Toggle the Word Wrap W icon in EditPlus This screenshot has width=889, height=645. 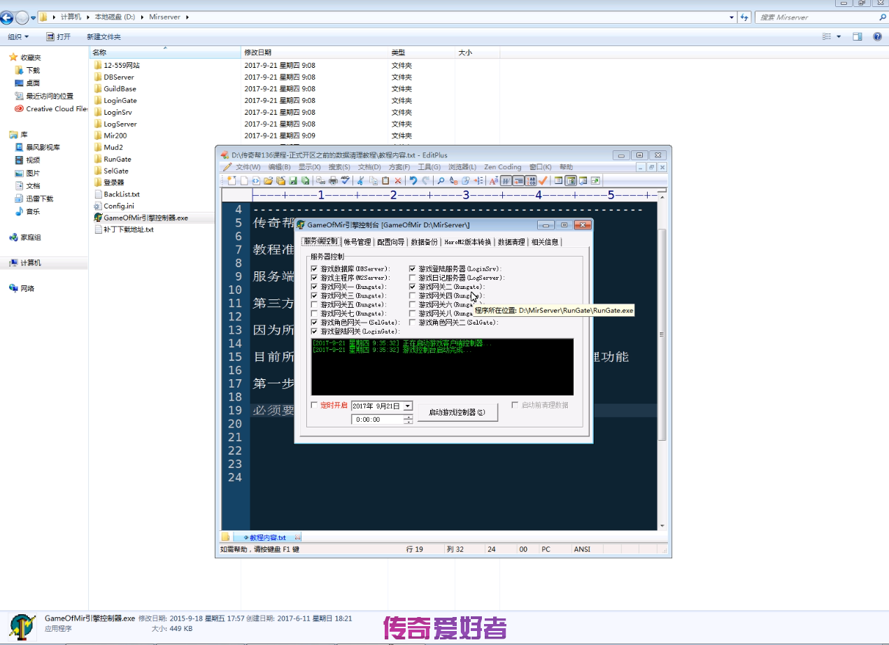coord(506,180)
